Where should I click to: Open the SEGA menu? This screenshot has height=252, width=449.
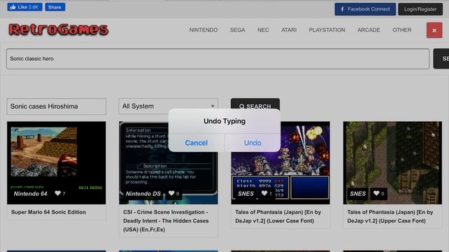[x=237, y=30]
